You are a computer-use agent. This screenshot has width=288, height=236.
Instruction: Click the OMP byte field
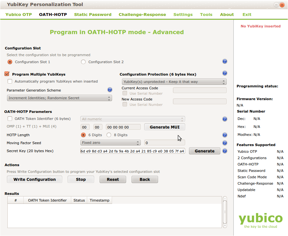85,127
